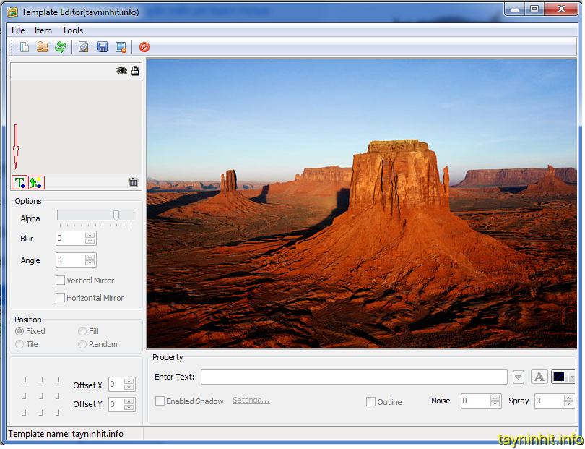
Task: Open a template with the folder icon
Action: coord(43,47)
